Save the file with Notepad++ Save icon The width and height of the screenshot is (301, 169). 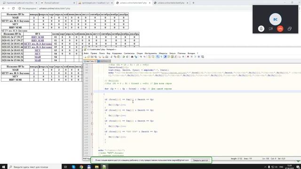pos(92,57)
